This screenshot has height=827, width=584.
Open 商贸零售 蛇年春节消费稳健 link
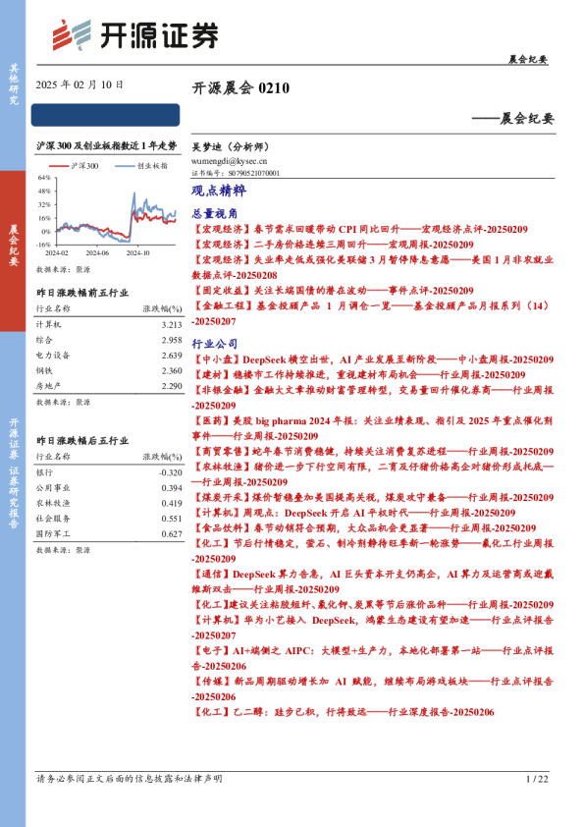[x=373, y=452]
